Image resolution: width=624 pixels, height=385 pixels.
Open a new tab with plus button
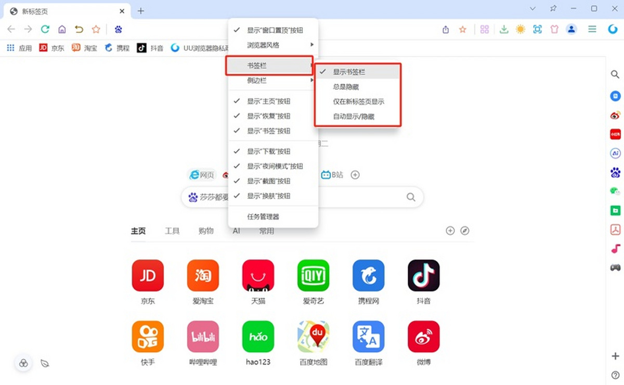[141, 11]
